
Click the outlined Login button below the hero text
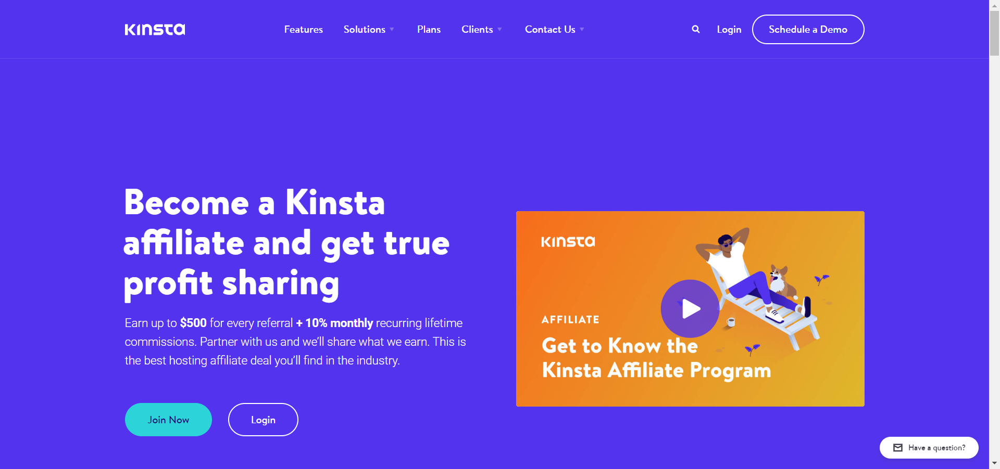pyautogui.click(x=263, y=420)
